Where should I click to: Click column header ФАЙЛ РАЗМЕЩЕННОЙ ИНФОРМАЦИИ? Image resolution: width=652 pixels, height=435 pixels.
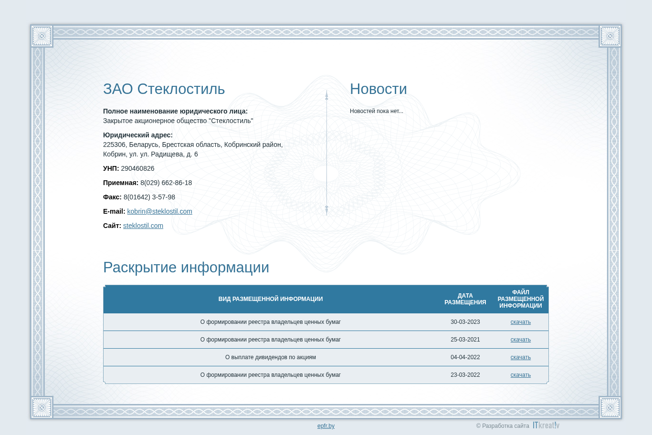click(520, 299)
